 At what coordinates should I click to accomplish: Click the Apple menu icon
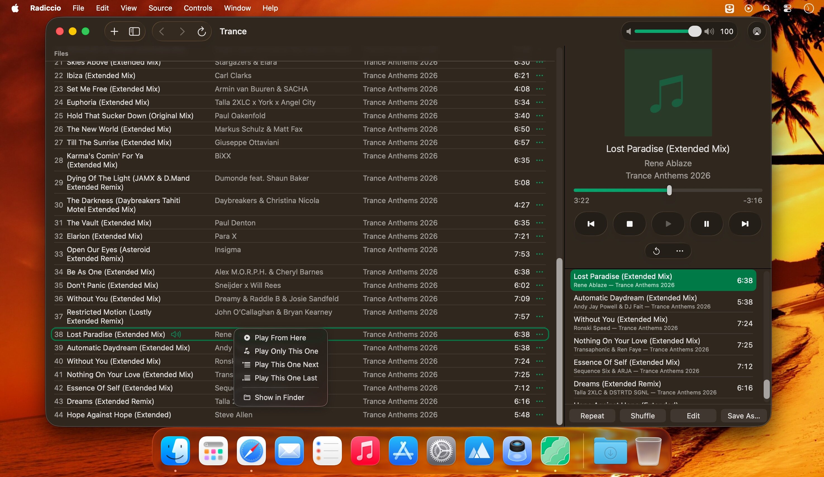pyautogui.click(x=15, y=8)
